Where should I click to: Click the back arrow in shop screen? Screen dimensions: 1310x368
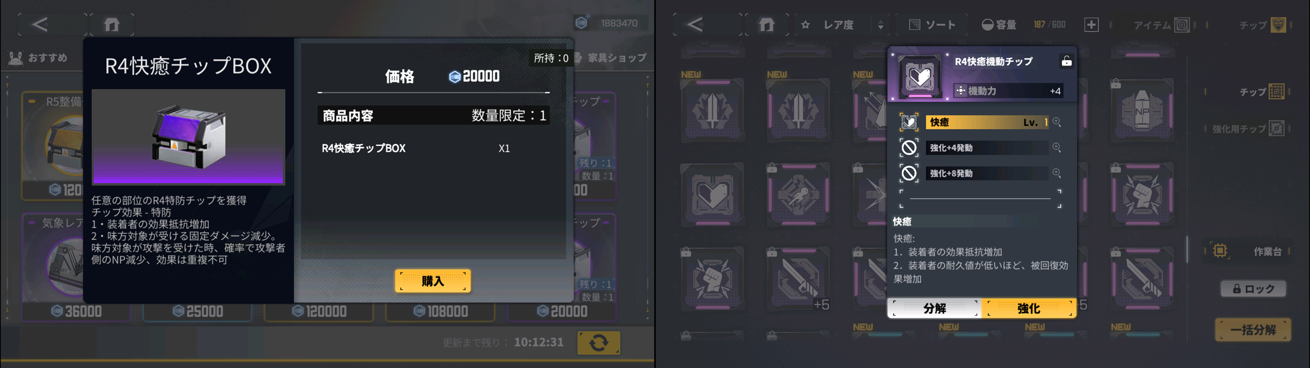pos(40,24)
